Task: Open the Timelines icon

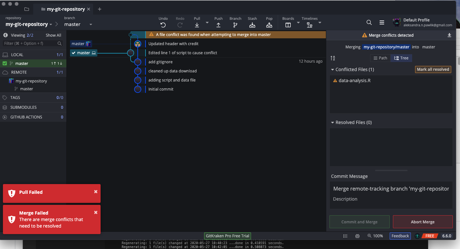Action: pyautogui.click(x=310, y=25)
